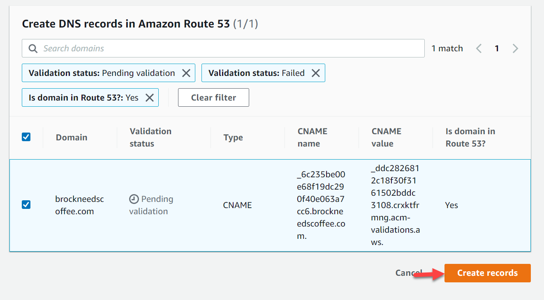This screenshot has width=544, height=300.
Task: Go to the previous results page arrow
Action: point(479,48)
